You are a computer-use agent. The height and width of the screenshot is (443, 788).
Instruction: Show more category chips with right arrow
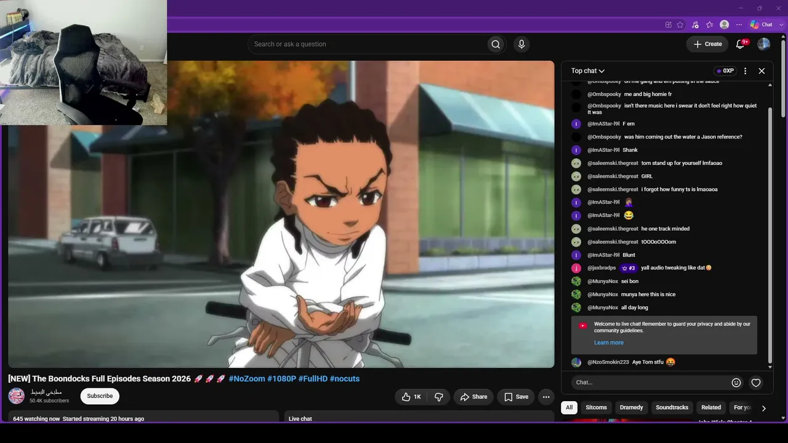(763, 408)
